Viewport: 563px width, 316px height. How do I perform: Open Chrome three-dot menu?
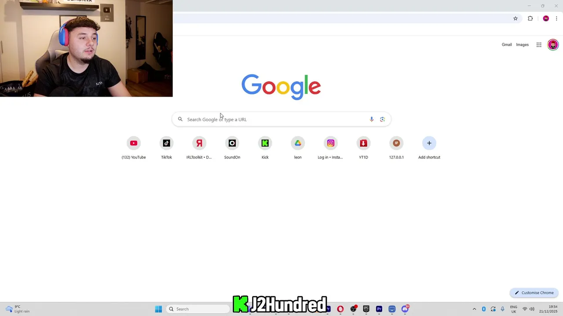pyautogui.click(x=556, y=18)
